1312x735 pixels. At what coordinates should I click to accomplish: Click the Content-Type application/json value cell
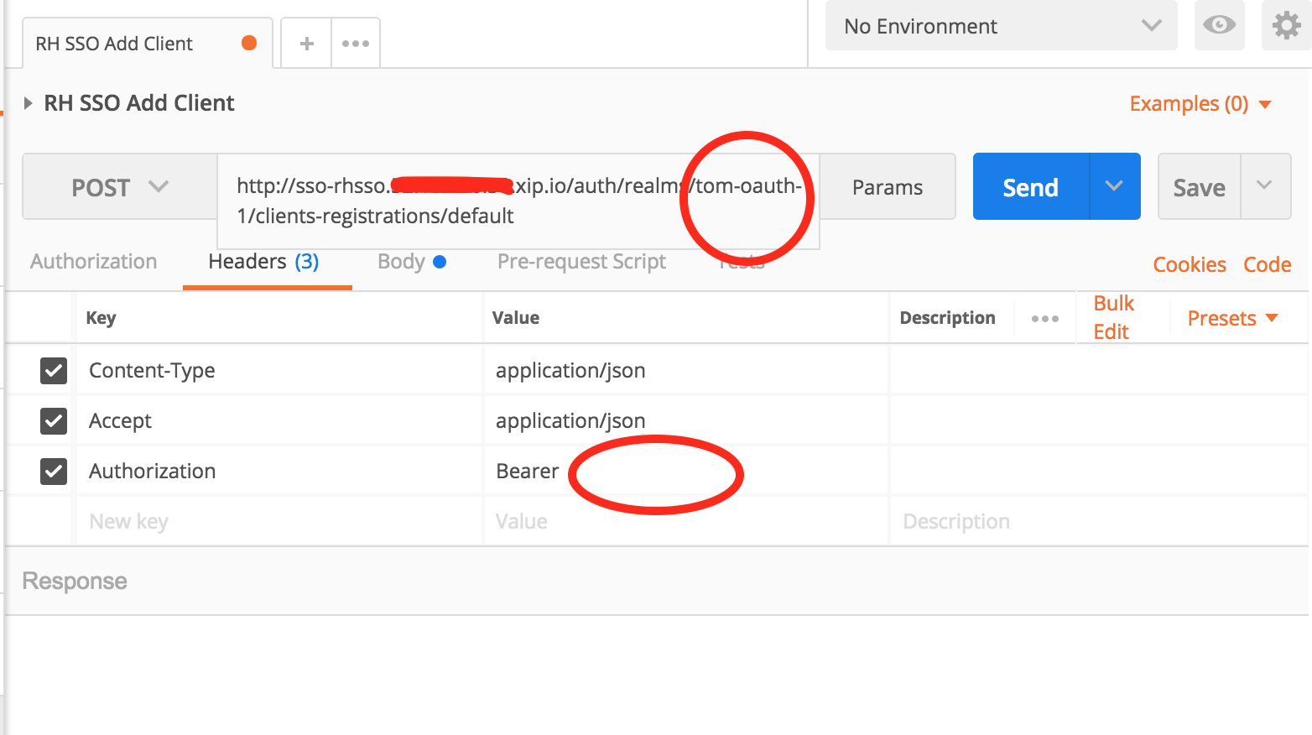pyautogui.click(x=685, y=370)
